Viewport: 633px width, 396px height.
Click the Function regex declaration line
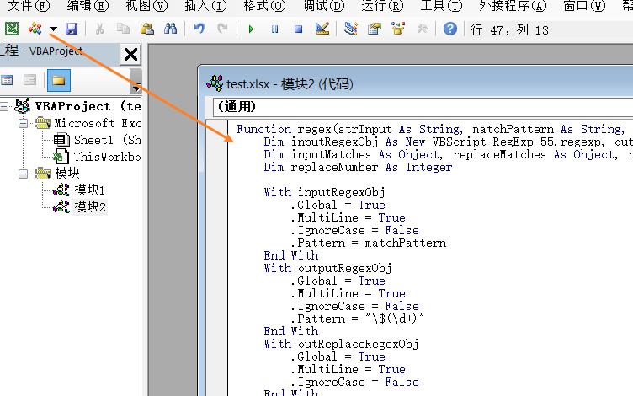point(432,129)
